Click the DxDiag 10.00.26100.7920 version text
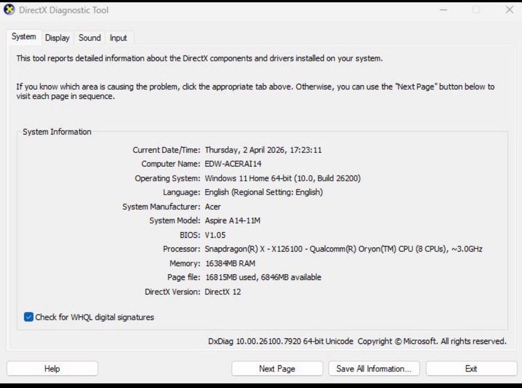This screenshot has width=522, height=388. (x=281, y=341)
